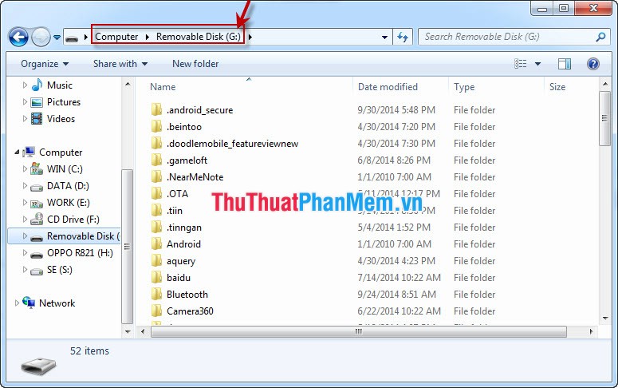The width and height of the screenshot is (618, 388).
Task: Sort by the Type column header
Action: [464, 87]
